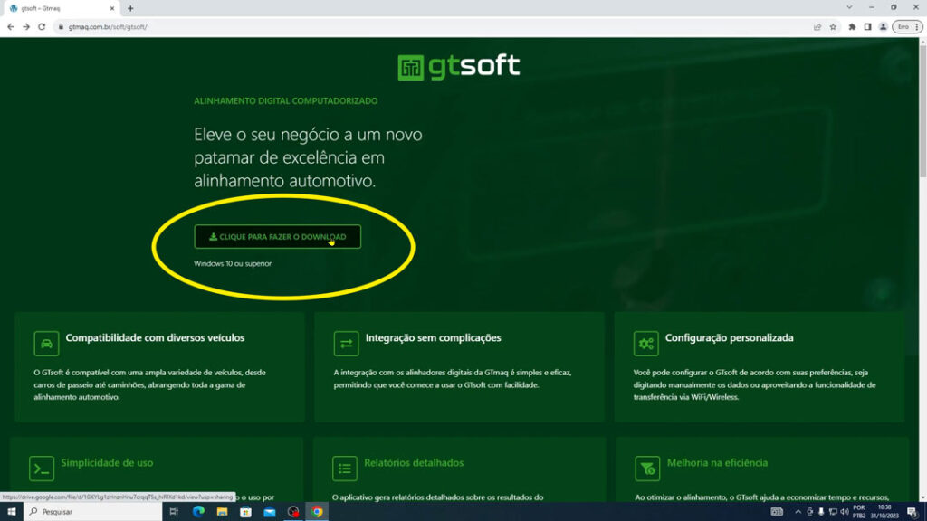Click the terminal icon beside Simplicidade de uso
Viewport: 927px width, 521px height.
42,469
